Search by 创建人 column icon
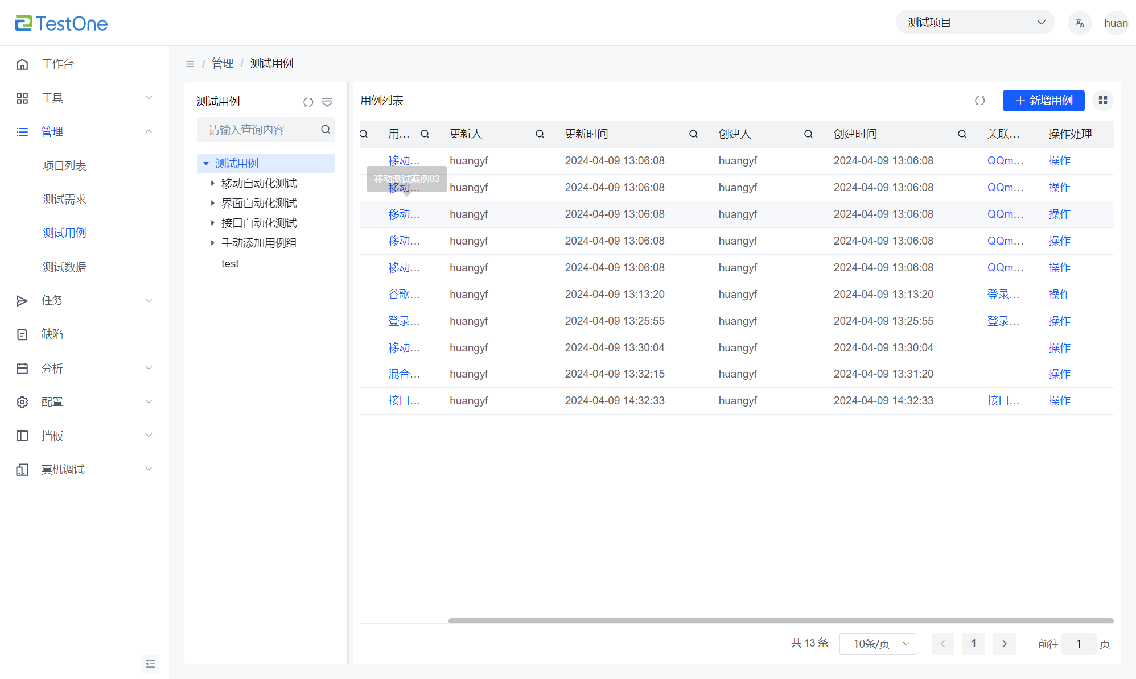 point(808,134)
